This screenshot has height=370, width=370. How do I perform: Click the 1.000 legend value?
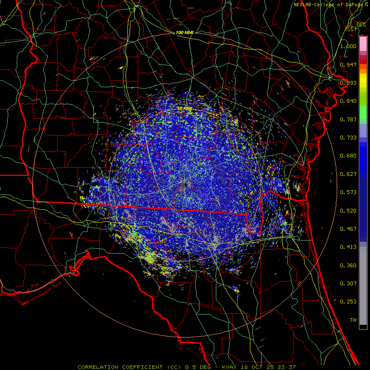point(348,46)
